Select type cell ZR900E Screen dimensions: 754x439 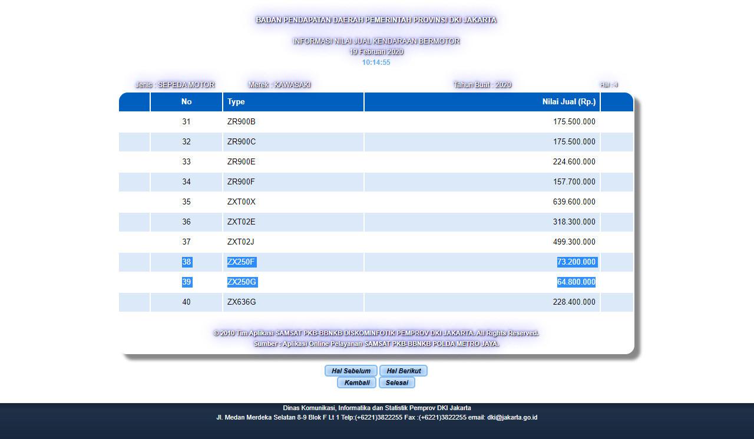242,162
